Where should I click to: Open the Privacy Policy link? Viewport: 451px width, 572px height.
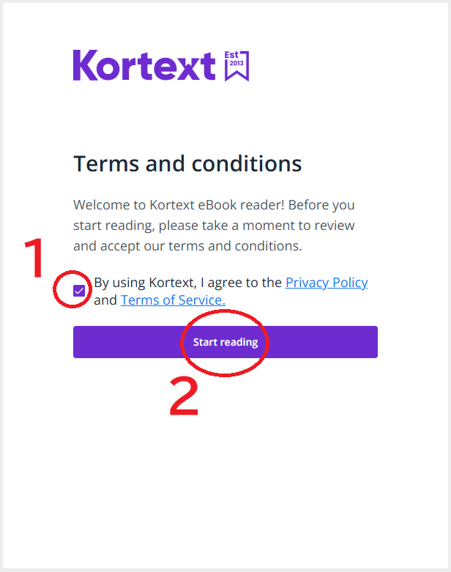point(327,283)
